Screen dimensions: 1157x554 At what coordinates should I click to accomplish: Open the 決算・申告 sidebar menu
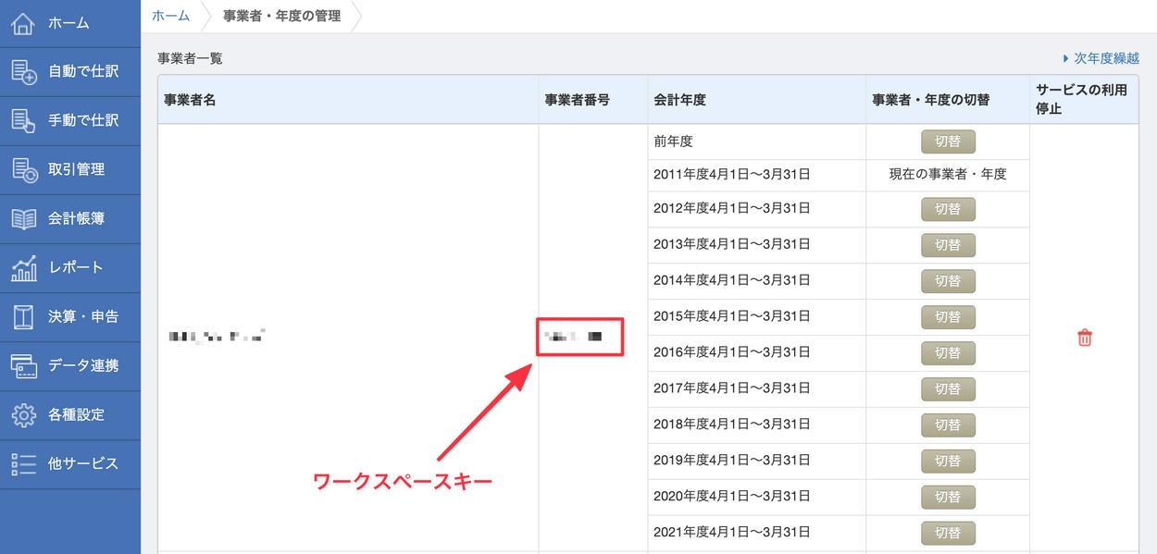point(70,316)
